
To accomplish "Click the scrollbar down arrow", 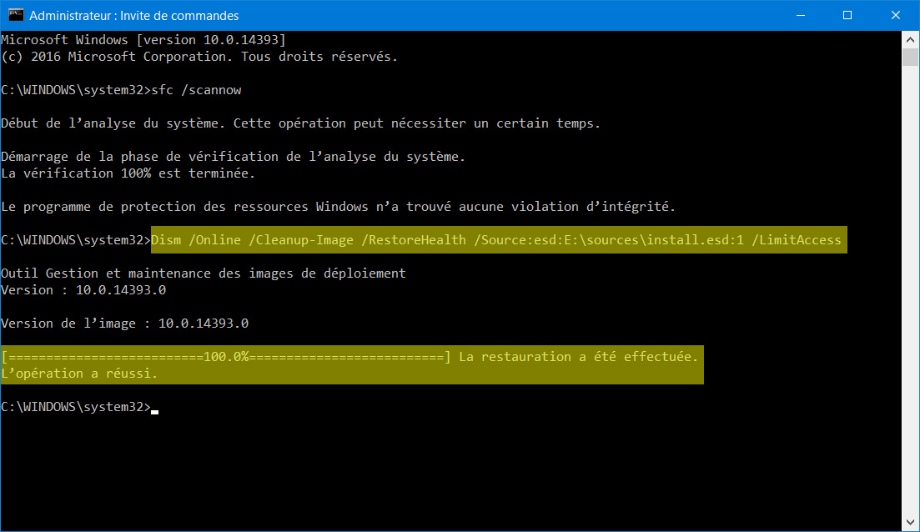I will tap(910, 522).
